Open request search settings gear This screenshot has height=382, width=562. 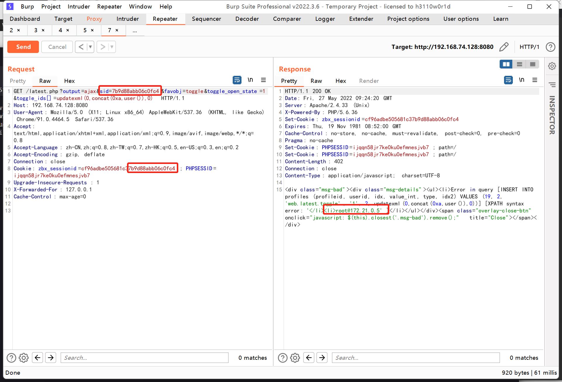[x=24, y=358]
